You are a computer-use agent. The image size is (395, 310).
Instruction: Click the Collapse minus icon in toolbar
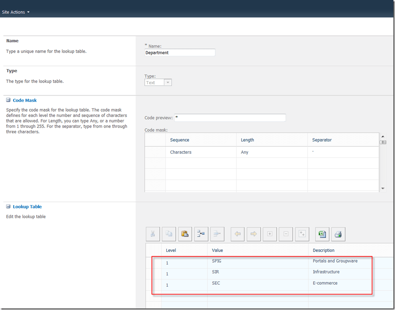[x=286, y=234]
